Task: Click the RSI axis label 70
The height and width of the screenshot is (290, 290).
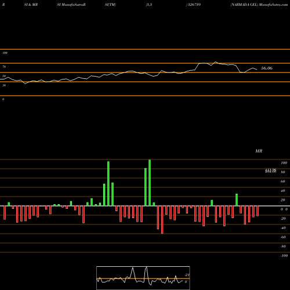Action: pyautogui.click(x=4, y=67)
